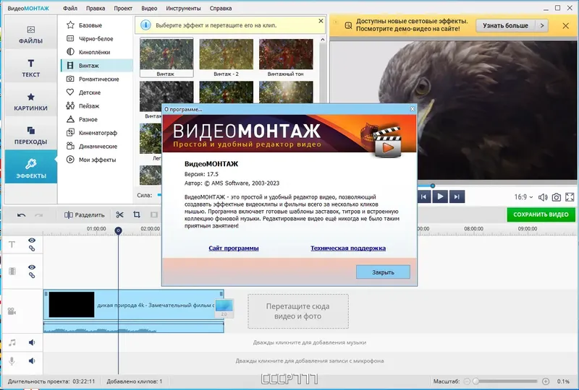
Task: Open the Техническая поддержка link
Action: (348, 248)
